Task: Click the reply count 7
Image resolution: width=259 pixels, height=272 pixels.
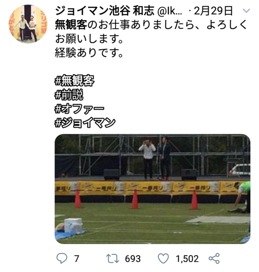Action: click(76, 259)
